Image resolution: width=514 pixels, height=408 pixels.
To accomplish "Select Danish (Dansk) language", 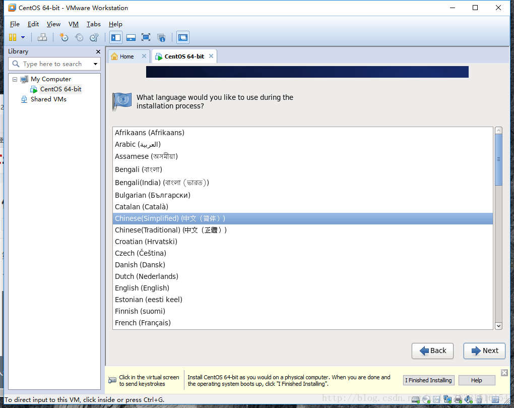I will point(302,265).
